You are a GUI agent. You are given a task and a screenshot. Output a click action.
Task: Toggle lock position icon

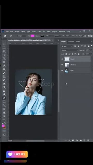coord(72,54)
